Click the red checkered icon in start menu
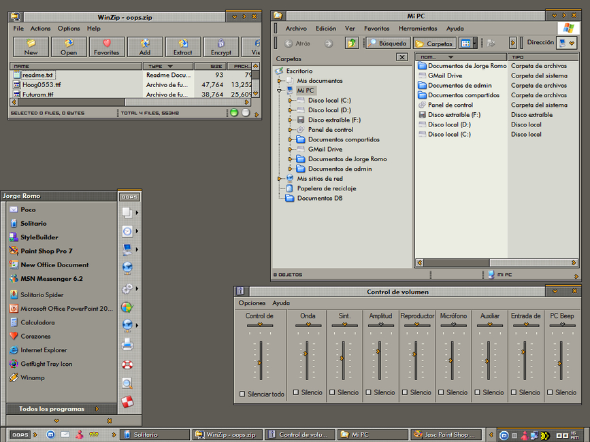The width and height of the screenshot is (590, 442). point(127,402)
